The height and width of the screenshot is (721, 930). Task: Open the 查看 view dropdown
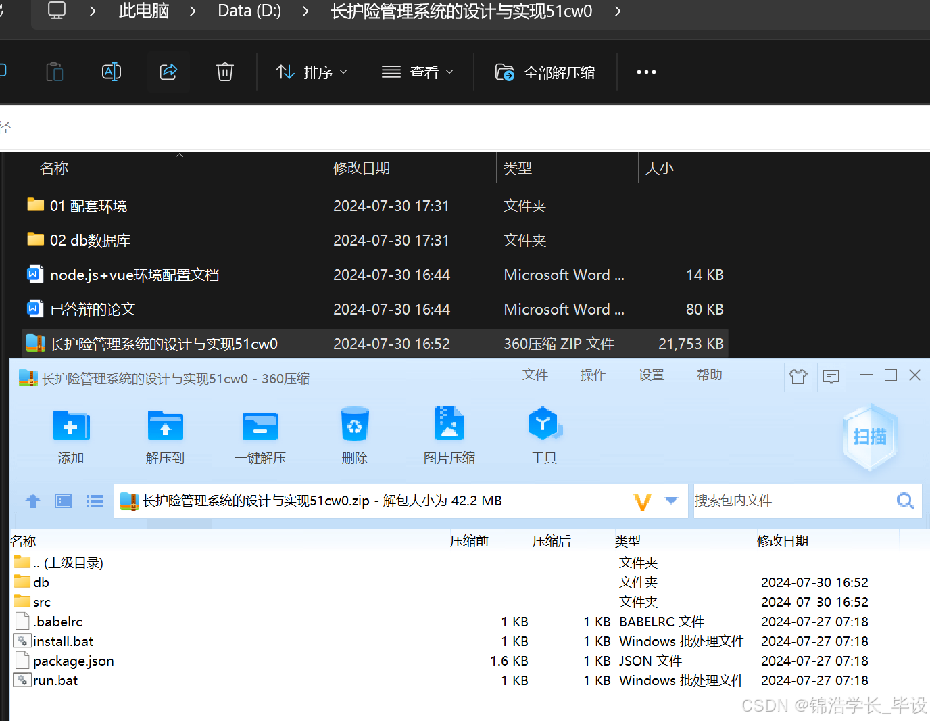[418, 72]
